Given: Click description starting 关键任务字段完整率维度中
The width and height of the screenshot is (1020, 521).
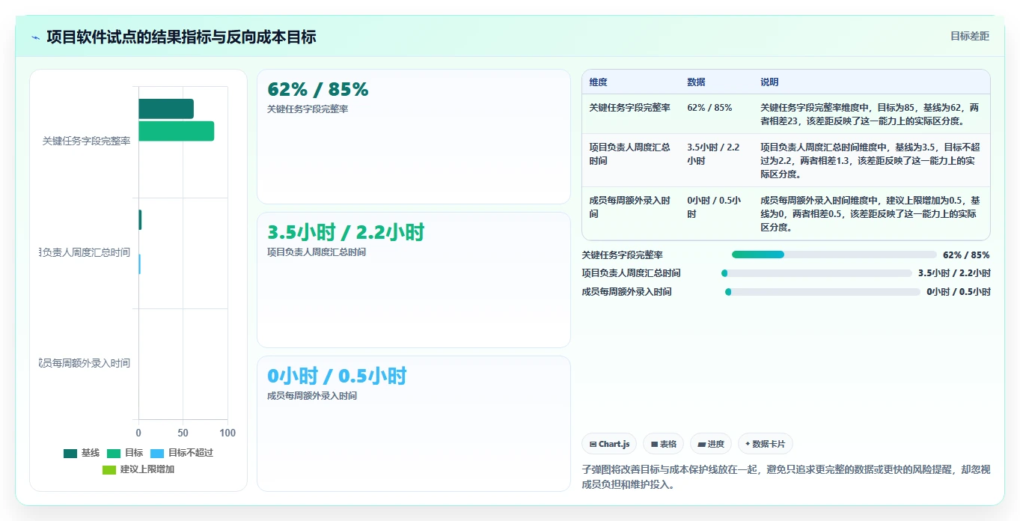Looking at the screenshot, I should coord(870,114).
